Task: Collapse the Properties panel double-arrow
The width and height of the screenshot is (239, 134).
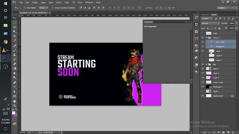Action: coord(186,22)
